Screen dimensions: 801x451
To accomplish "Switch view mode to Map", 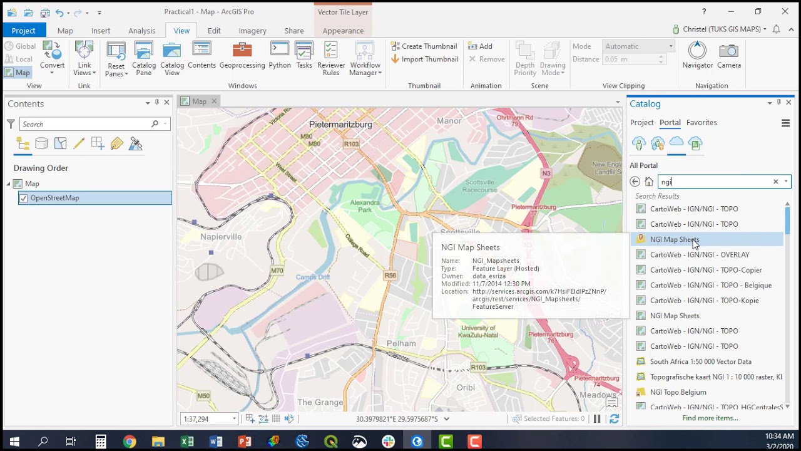I will [18, 73].
